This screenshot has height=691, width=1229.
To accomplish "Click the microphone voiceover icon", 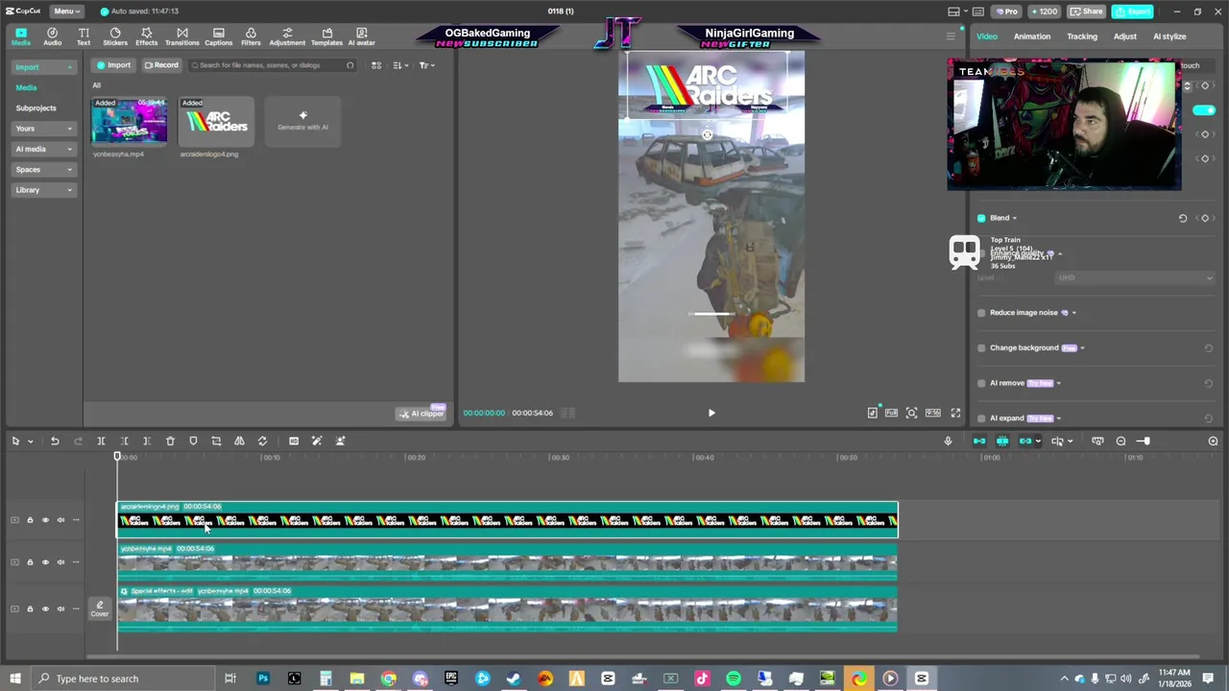I will coord(948,441).
